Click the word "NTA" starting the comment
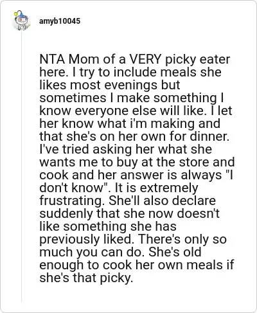This screenshot has height=313, width=257. [52, 59]
